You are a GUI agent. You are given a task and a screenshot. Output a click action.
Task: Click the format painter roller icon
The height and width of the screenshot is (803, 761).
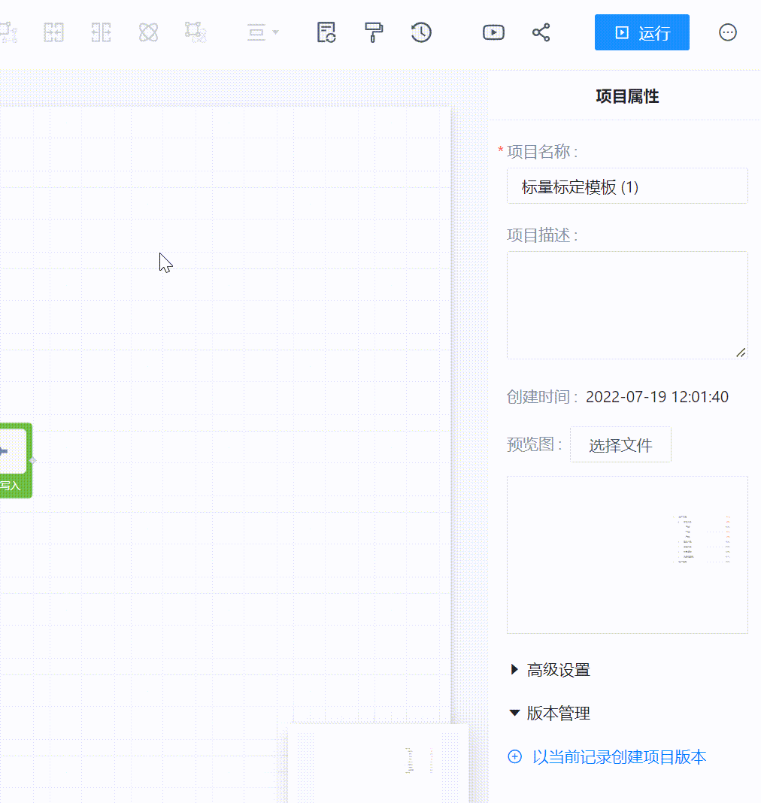(x=374, y=32)
